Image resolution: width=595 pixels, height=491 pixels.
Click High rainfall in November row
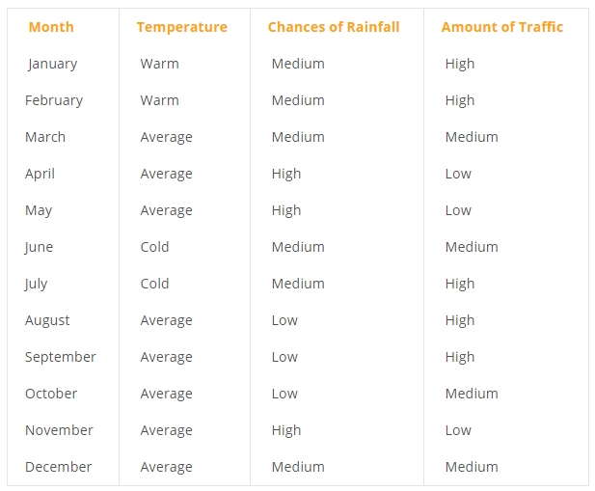tap(286, 430)
